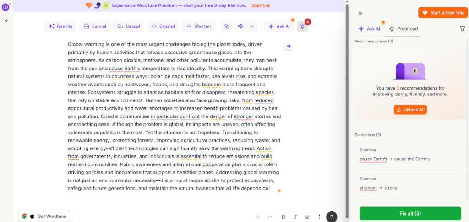Click Get Wordtune button
Screen dimensions: 469x222
pyautogui.click(x=44, y=217)
